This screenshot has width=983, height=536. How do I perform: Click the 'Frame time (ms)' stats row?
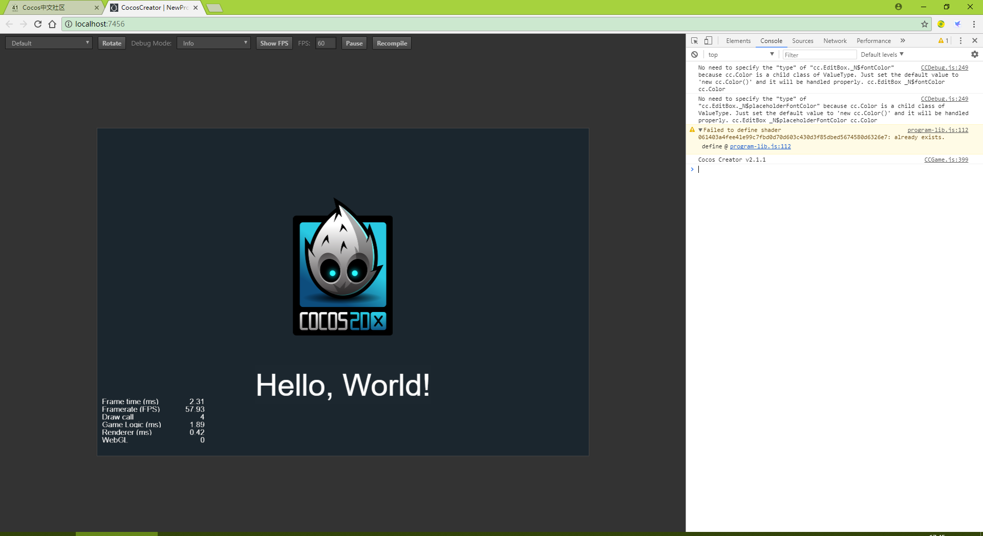click(153, 401)
